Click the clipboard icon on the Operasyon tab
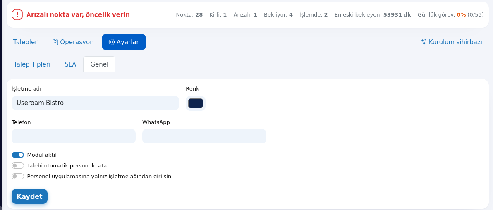This screenshot has height=210, width=493. [x=55, y=42]
